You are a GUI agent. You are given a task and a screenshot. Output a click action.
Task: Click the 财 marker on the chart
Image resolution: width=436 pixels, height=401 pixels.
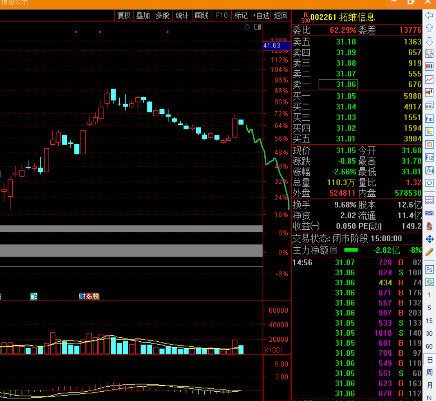click(x=82, y=297)
